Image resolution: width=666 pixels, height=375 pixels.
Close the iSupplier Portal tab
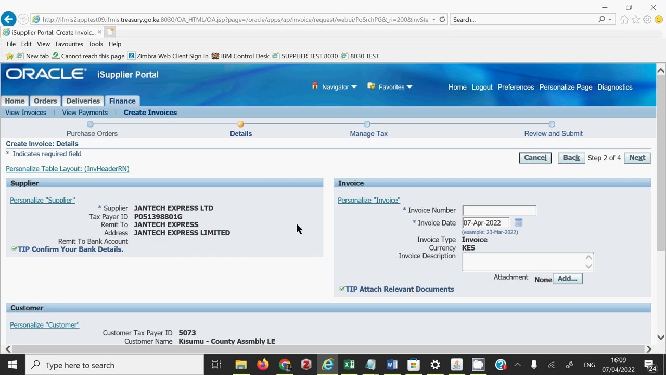click(x=99, y=32)
